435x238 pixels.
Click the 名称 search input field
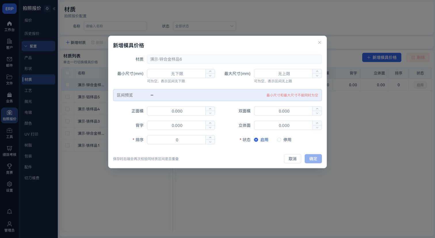[x=115, y=26]
